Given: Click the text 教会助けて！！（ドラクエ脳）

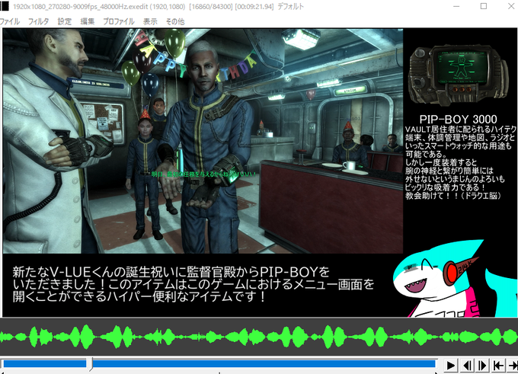Looking at the screenshot, I should [453, 196].
